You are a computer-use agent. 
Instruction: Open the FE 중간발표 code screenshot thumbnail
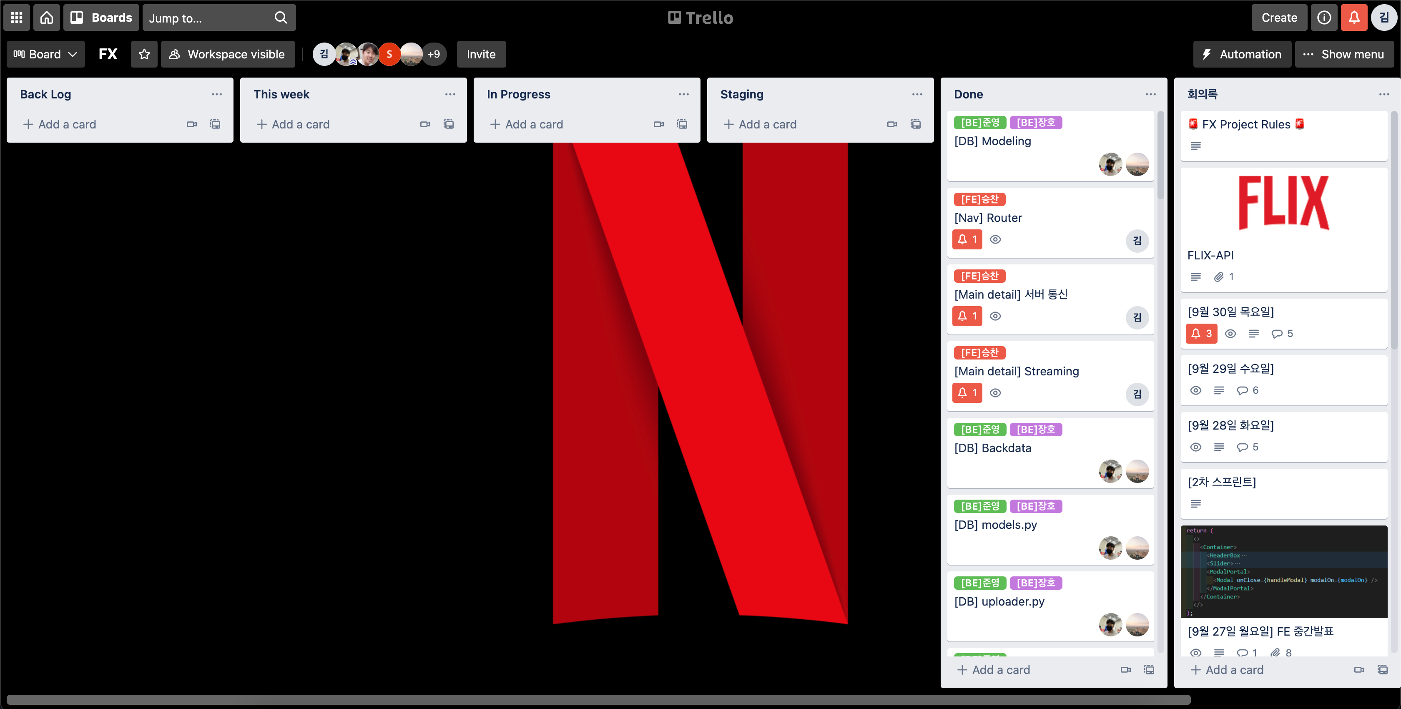pos(1283,571)
